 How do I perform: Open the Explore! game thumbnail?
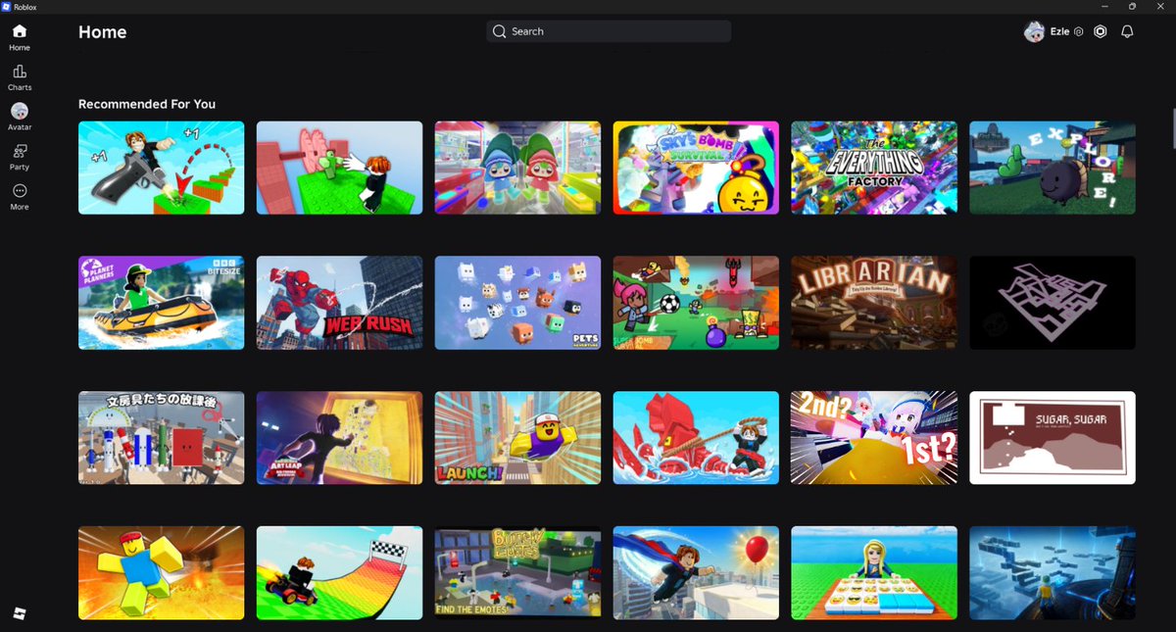[x=1053, y=168]
